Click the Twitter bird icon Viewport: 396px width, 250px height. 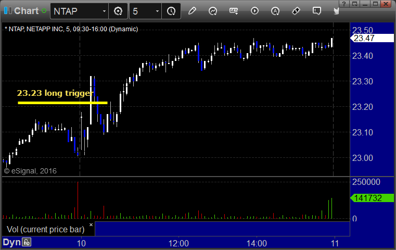point(336,11)
